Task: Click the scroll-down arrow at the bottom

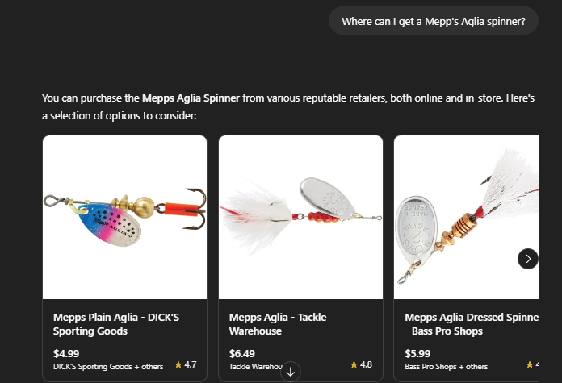Action: (291, 371)
